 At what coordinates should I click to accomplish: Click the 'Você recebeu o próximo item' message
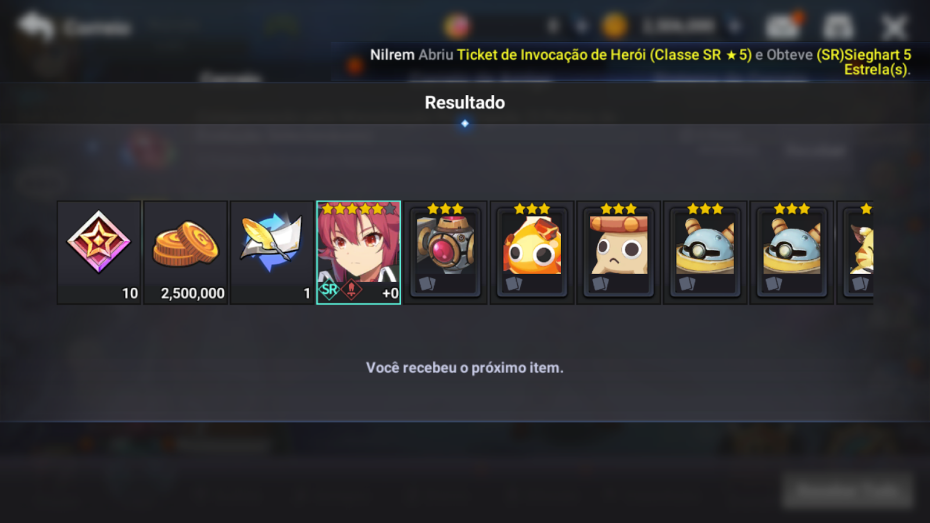(x=465, y=368)
